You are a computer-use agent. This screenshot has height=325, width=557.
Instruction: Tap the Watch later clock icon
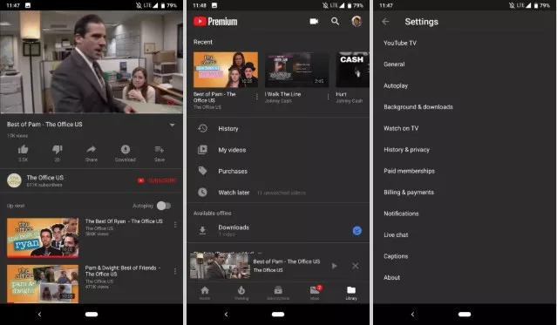(x=202, y=193)
